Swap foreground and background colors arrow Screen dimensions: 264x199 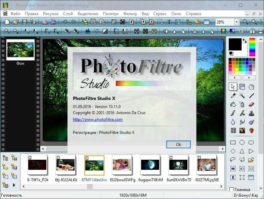245,41
